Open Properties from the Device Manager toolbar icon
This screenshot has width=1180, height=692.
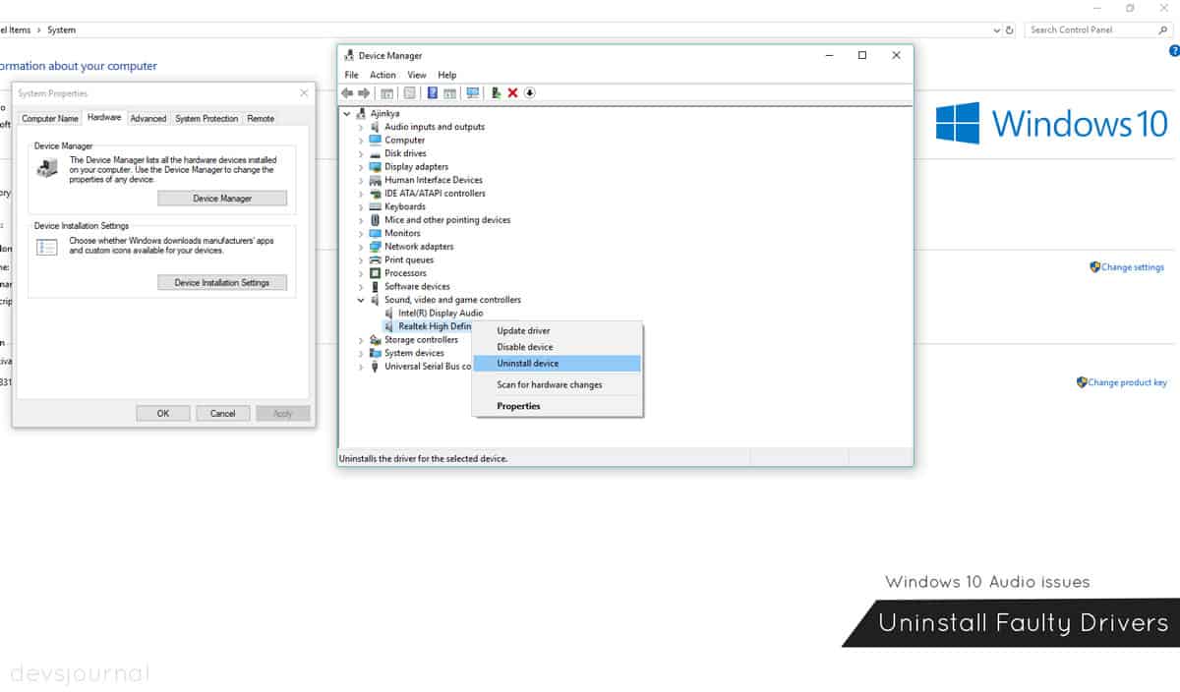tap(409, 92)
